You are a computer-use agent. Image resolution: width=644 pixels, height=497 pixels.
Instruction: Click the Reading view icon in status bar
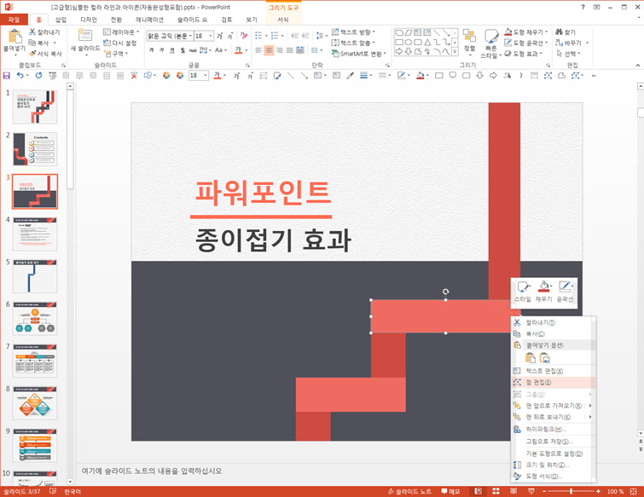pyautogui.click(x=513, y=491)
